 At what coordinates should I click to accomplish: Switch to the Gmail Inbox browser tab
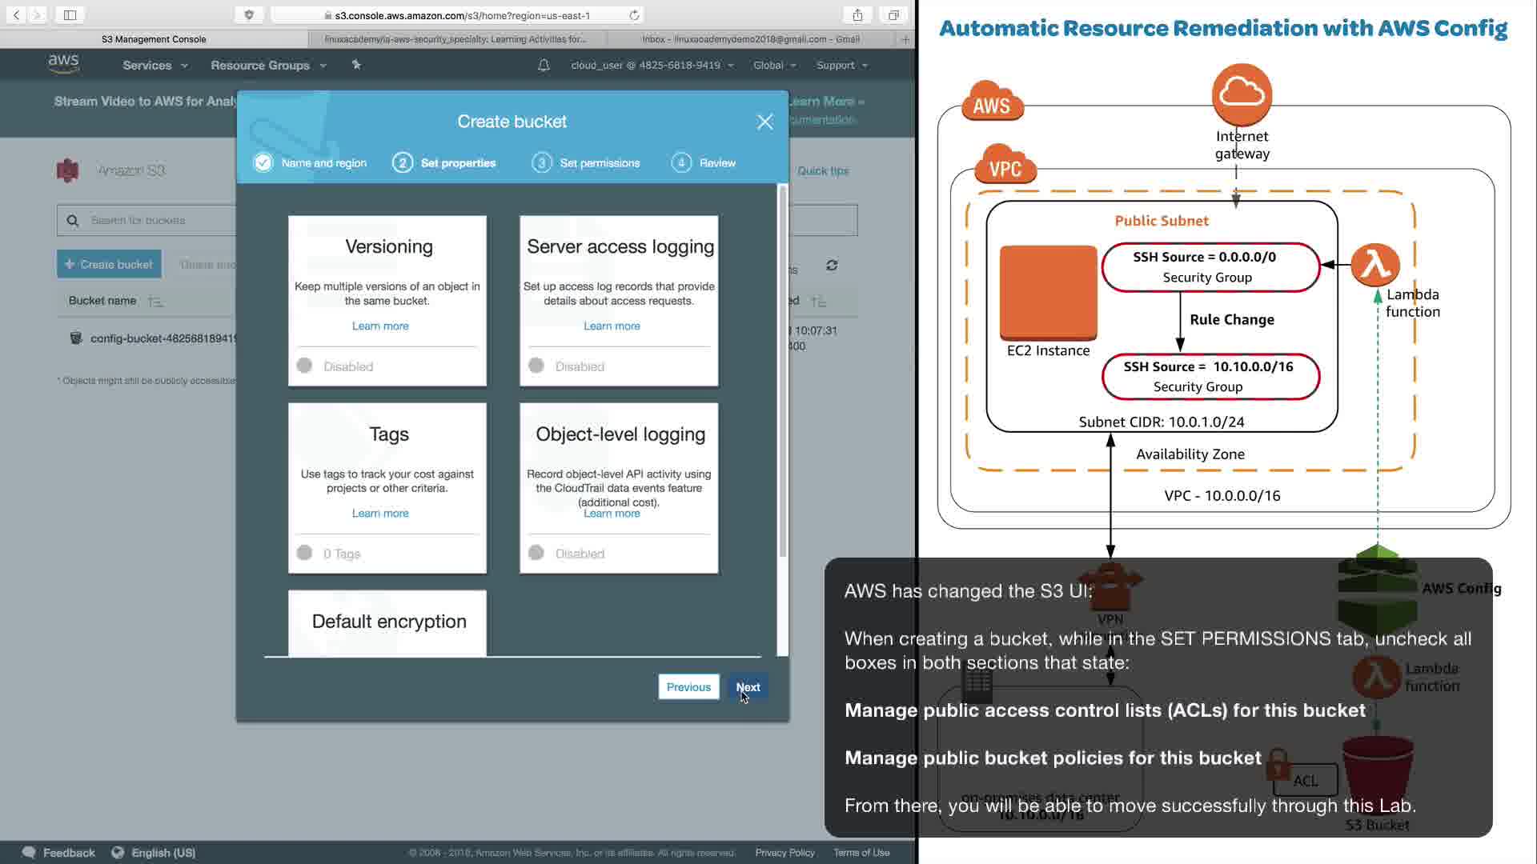(x=750, y=39)
